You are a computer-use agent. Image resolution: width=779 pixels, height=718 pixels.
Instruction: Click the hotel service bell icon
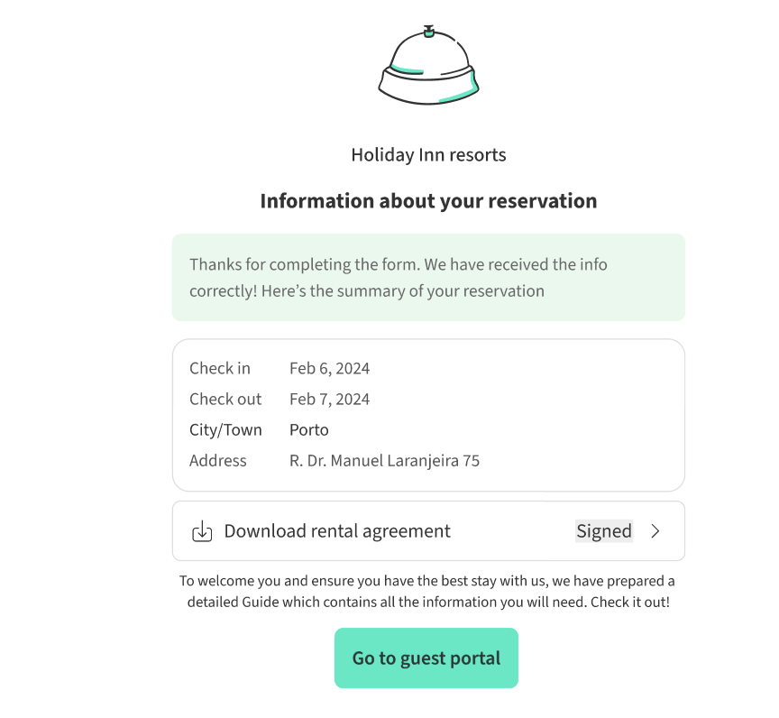[428, 66]
